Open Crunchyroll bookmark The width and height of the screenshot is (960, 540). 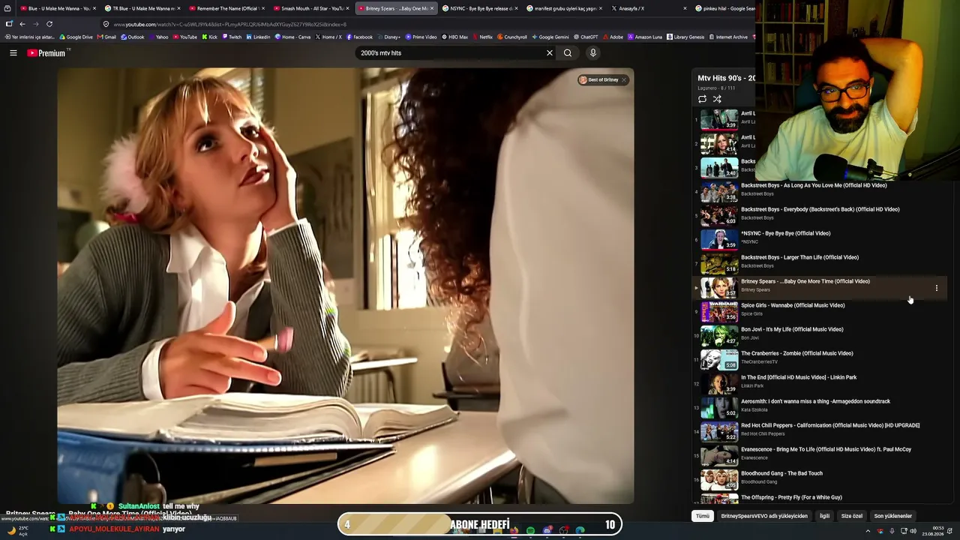pos(512,37)
